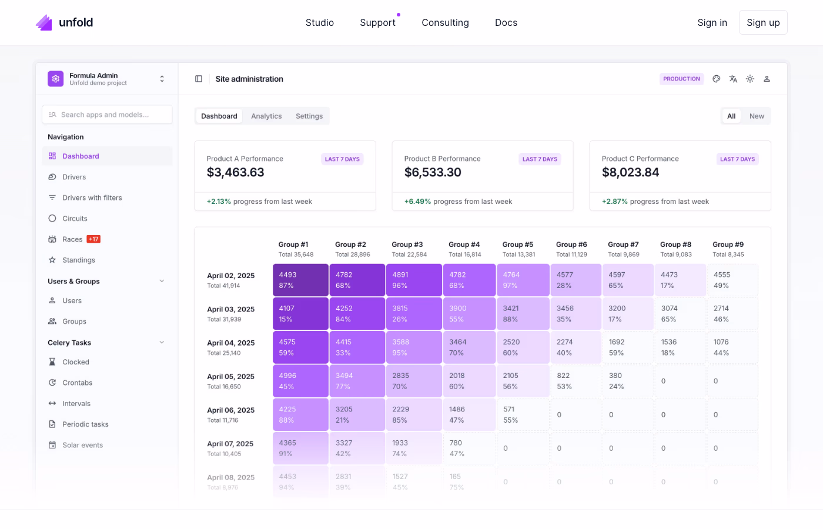Click the Drivers with filters icon

52,197
